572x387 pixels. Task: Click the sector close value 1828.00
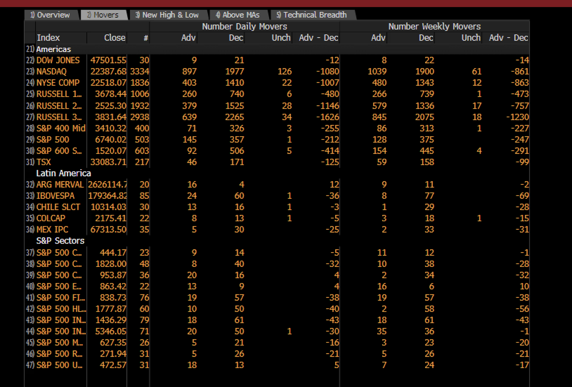(111, 264)
